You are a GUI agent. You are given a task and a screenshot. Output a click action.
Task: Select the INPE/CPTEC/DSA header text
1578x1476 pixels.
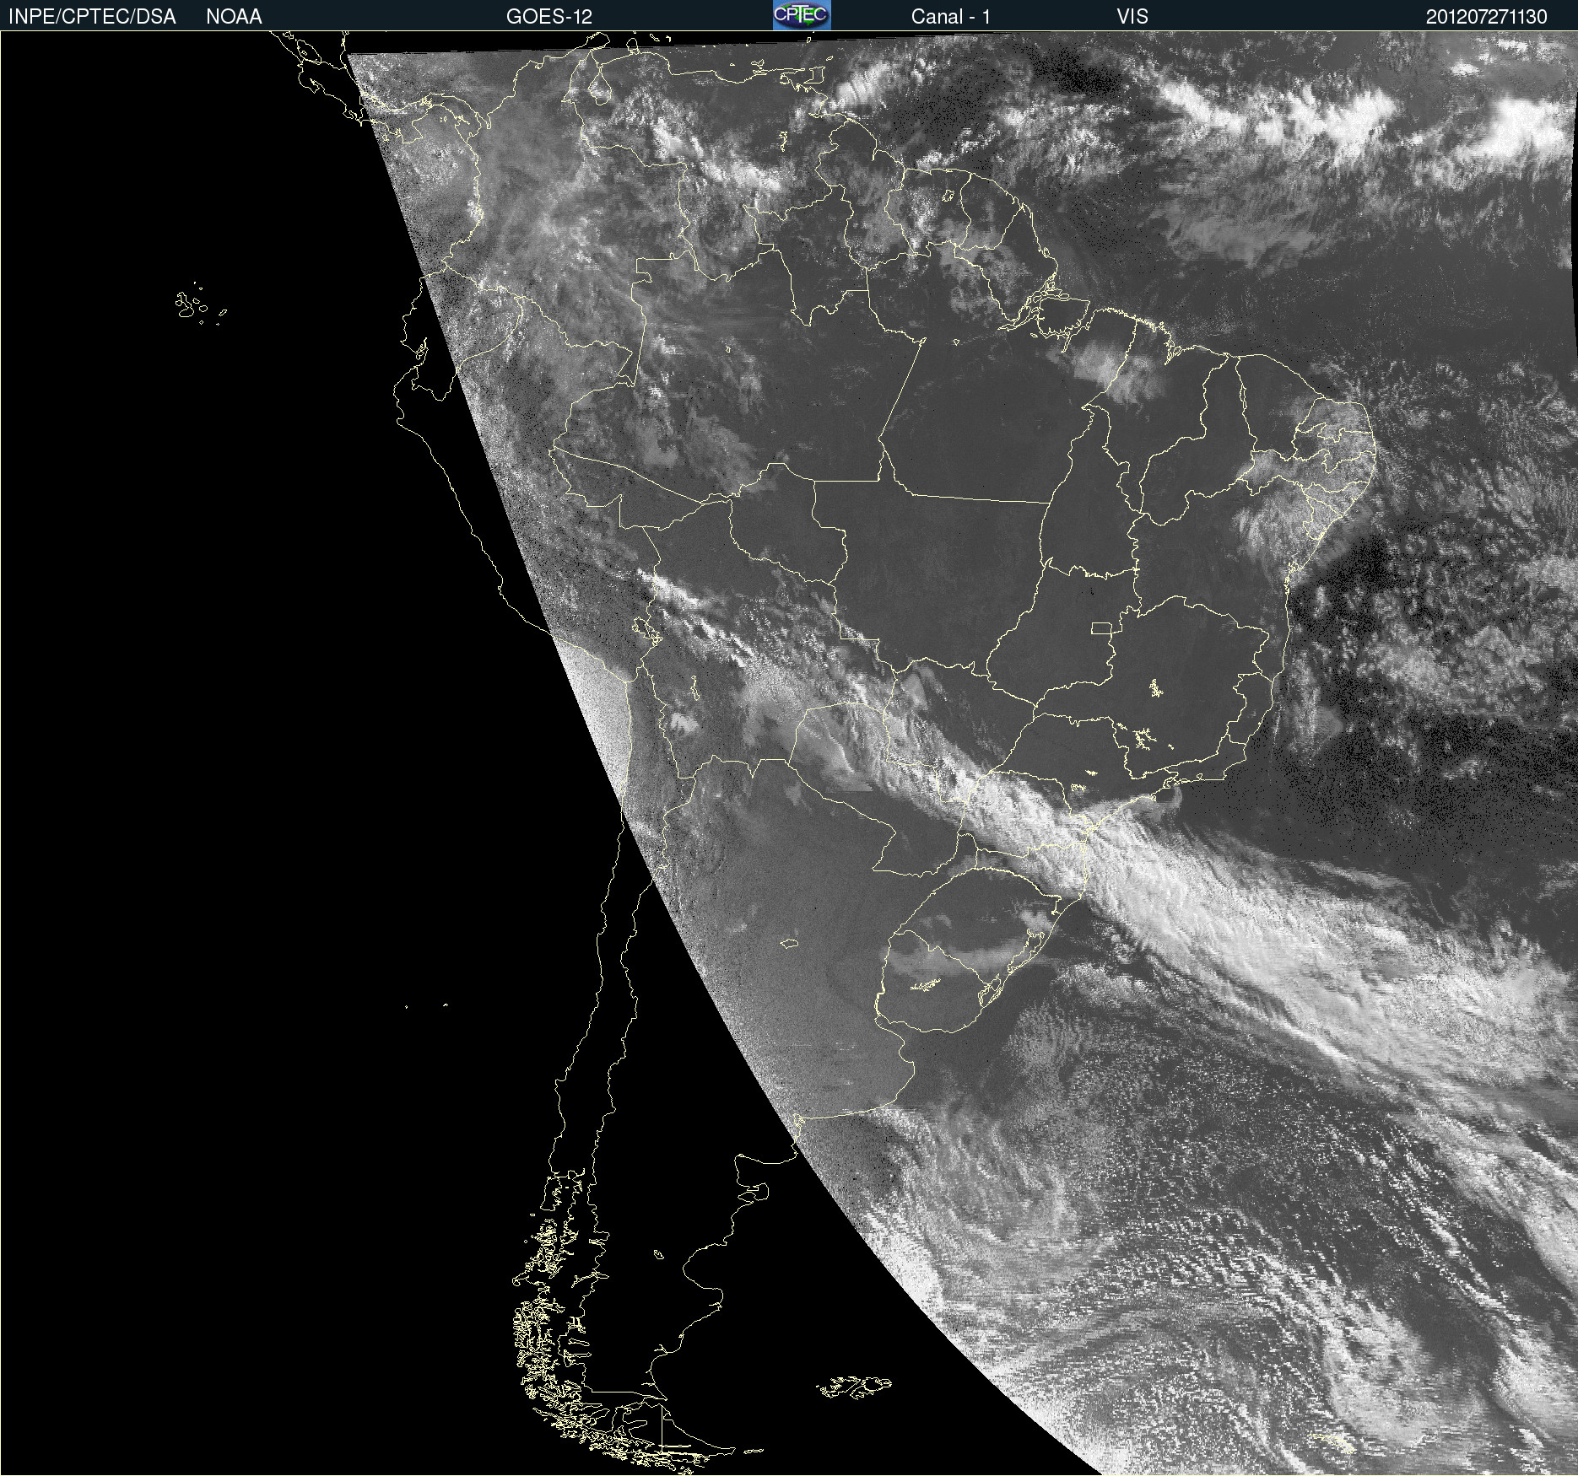(x=92, y=16)
